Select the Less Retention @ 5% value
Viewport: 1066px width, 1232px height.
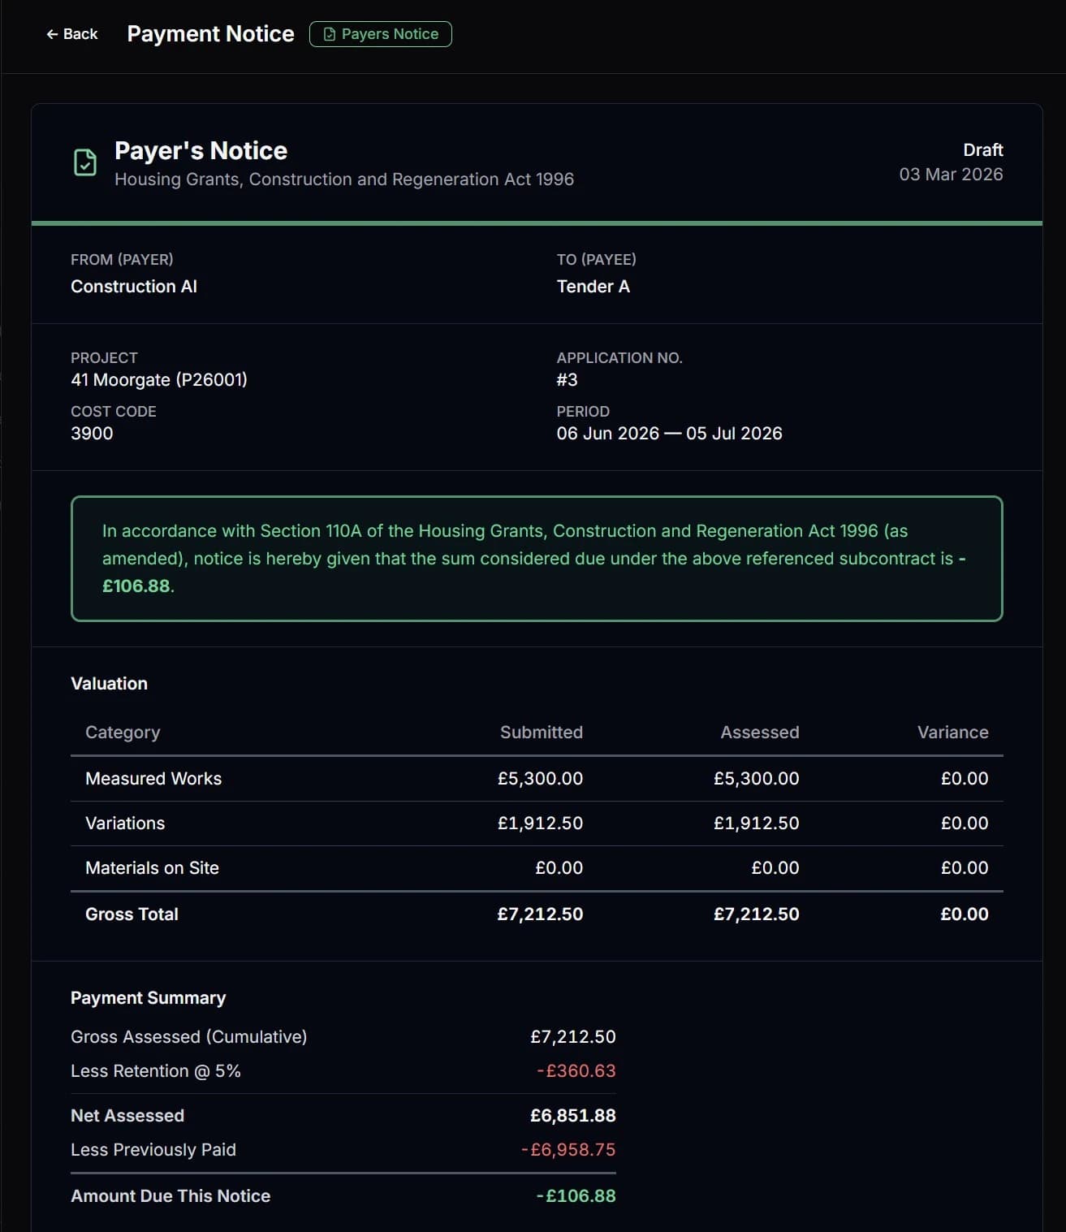[577, 1070]
